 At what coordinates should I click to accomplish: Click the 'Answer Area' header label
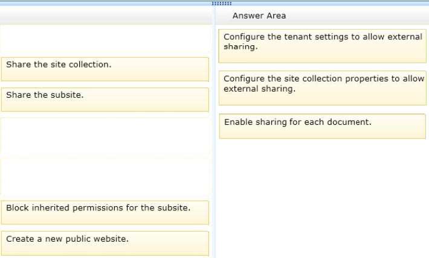pos(259,16)
